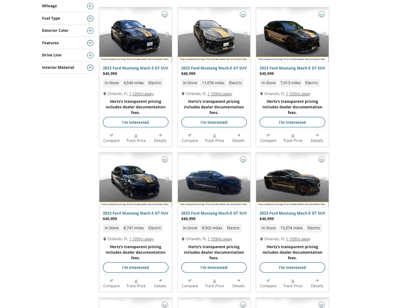Open title link of 11,076 miles Mach-E

click(x=214, y=68)
